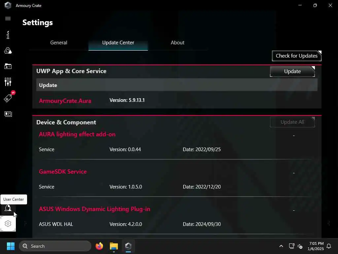
Task: Click Version: 5.9.13.1 text
Action: tap(127, 100)
